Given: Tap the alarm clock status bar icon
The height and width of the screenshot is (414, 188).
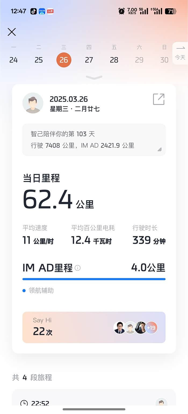Looking at the screenshot, I should click(x=121, y=11).
